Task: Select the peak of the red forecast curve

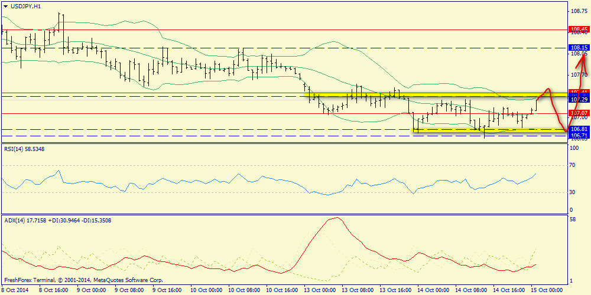Action: pos(548,90)
